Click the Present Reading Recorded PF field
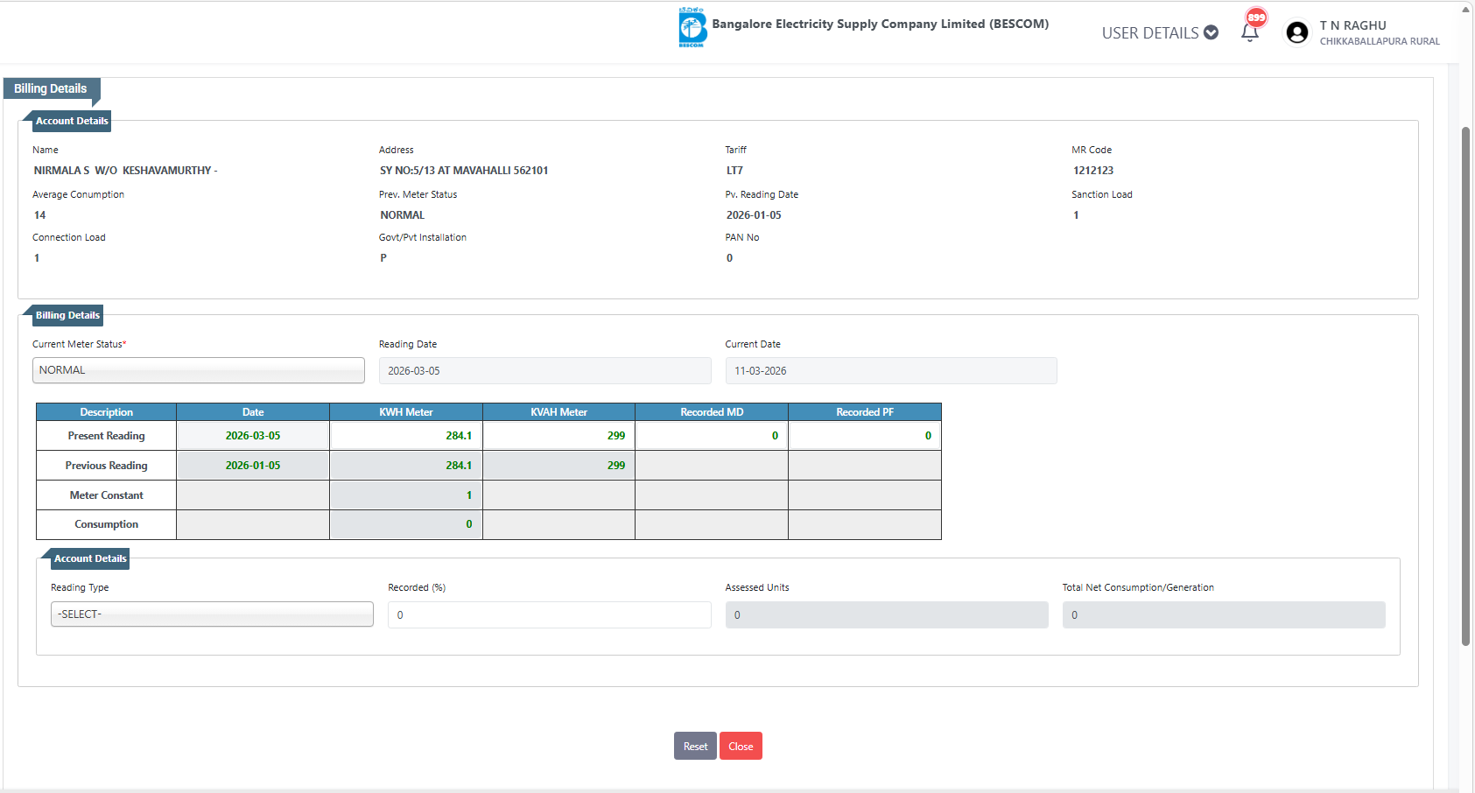1475x793 pixels. point(864,436)
